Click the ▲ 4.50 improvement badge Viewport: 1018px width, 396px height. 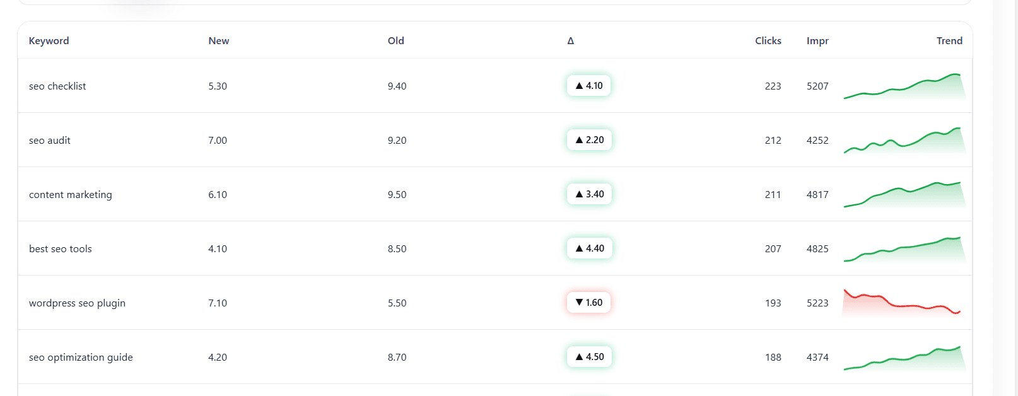tap(589, 357)
